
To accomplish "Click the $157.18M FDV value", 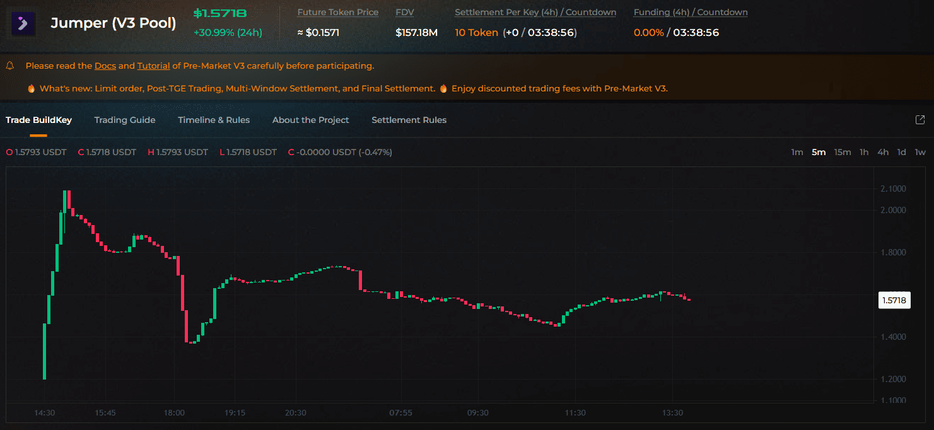I will [416, 32].
